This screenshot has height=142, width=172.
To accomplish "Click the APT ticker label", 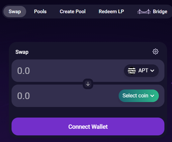I will pyautogui.click(x=143, y=70).
